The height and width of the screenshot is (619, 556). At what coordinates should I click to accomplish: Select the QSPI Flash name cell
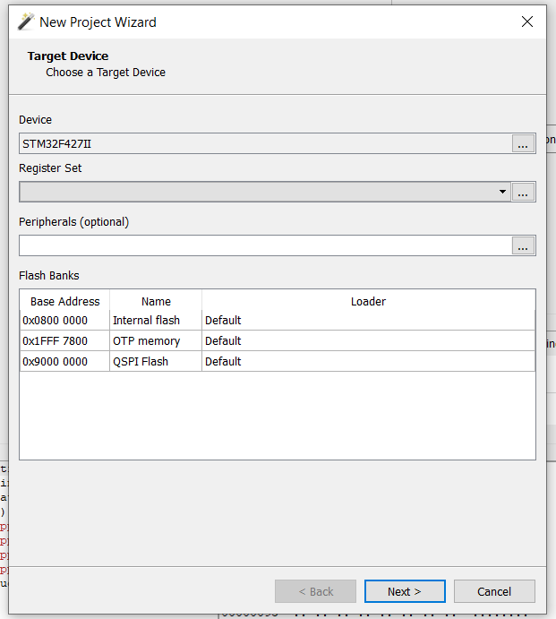pos(156,361)
